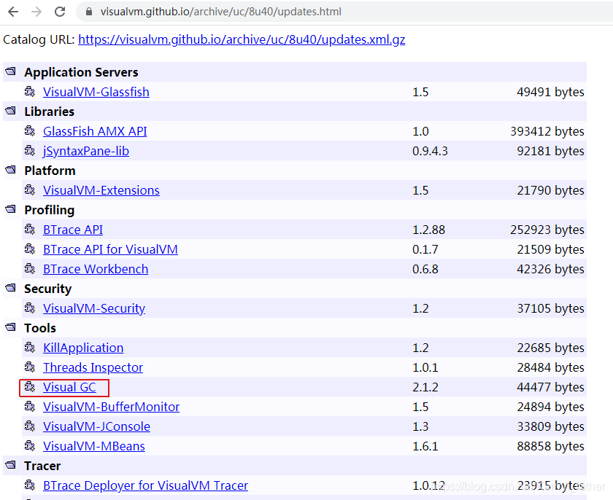613x500 pixels.
Task: Download the Visual GC plugin link
Action: (x=69, y=387)
